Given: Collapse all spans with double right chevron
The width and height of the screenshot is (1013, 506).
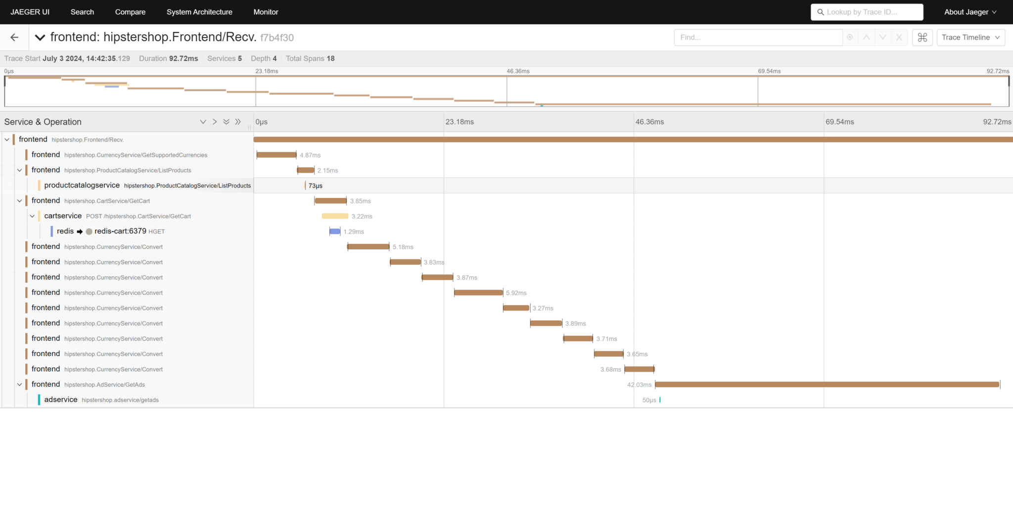Looking at the screenshot, I should point(238,122).
